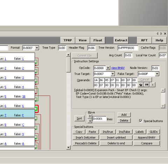Viewport: 168px width, 164px height.
Task: Click the panel right-arrow navigation icon
Action: pyautogui.click(x=161, y=34)
